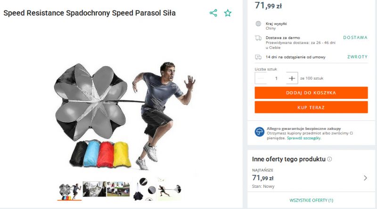Click the Kup teraz button
Viewport: 377px width, 209px height.
point(311,107)
